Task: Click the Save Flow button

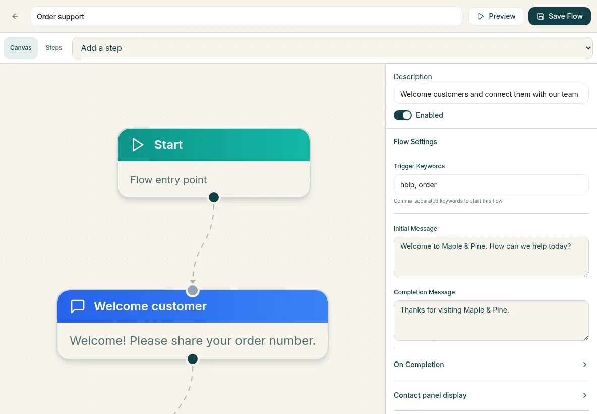Action: coord(559,16)
